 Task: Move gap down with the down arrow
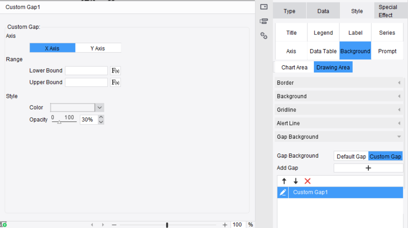[x=296, y=181]
